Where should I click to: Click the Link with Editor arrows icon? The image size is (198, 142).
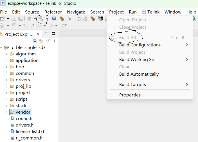click(41, 41)
